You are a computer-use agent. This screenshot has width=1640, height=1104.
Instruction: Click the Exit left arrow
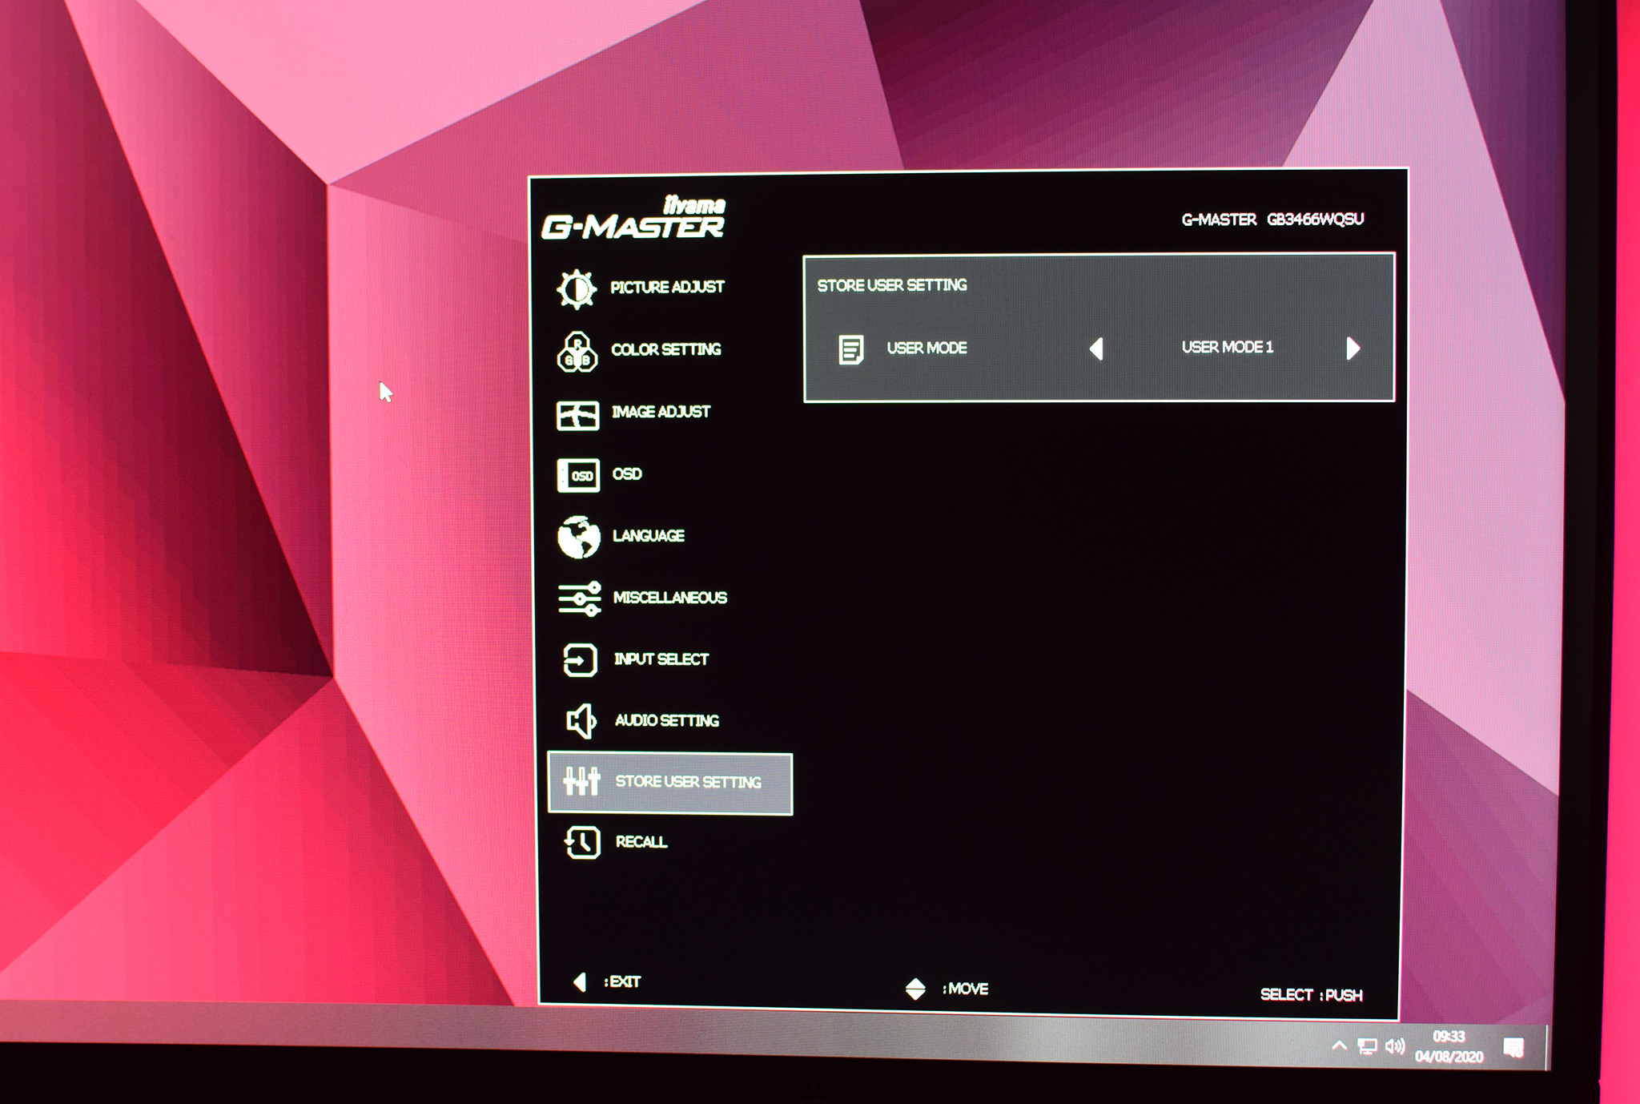(580, 981)
